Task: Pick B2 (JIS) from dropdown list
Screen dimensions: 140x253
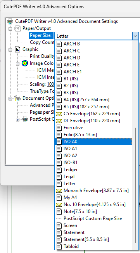Action: pos(93,86)
